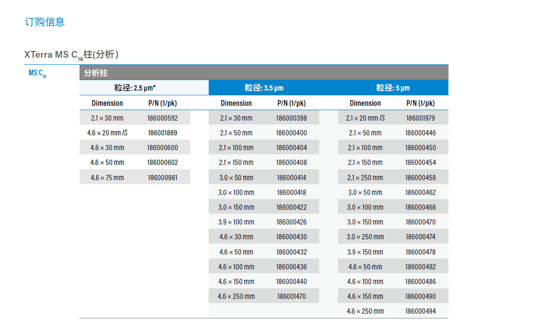
Task: Select part number 186000454
Action: (420, 162)
